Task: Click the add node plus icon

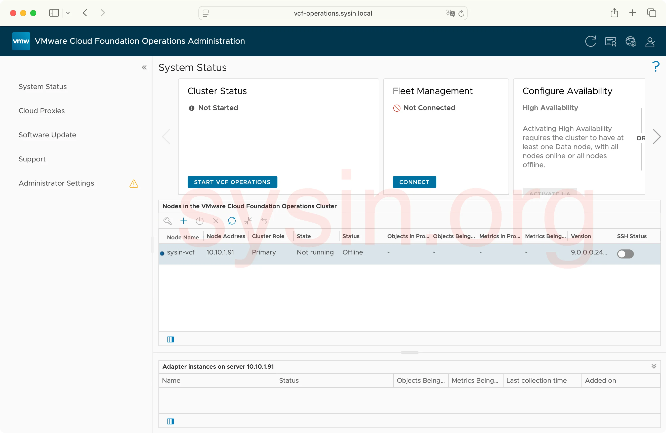Action: coord(184,221)
